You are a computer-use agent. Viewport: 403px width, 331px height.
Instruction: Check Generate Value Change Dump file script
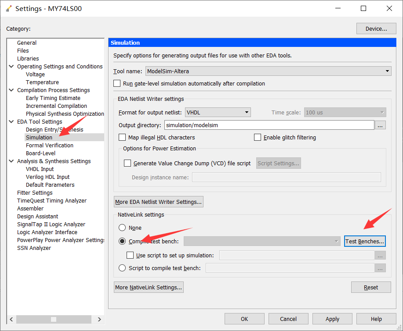[x=127, y=164]
